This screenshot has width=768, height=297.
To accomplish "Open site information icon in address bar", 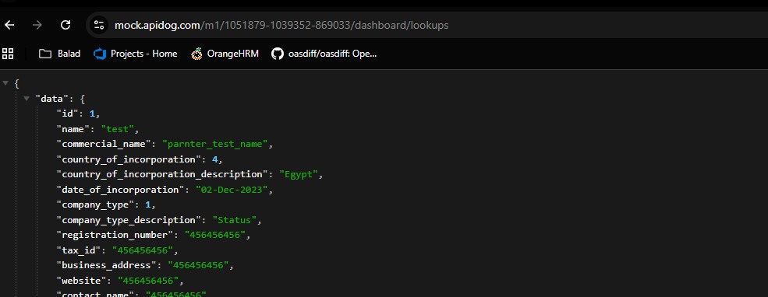I will point(99,25).
